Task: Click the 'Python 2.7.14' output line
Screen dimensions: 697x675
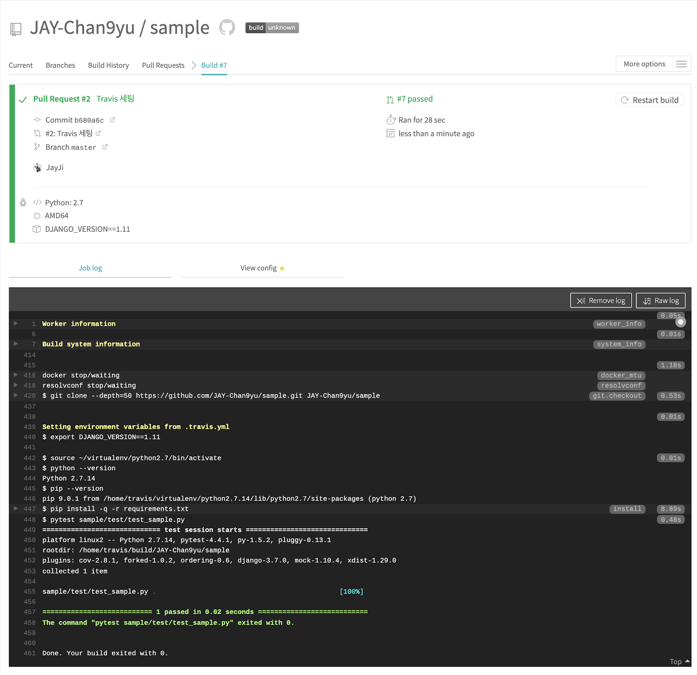Action: [x=68, y=478]
